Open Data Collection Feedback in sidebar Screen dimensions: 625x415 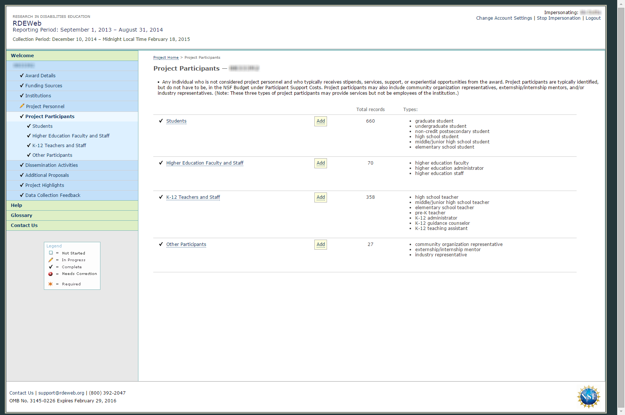[53, 195]
